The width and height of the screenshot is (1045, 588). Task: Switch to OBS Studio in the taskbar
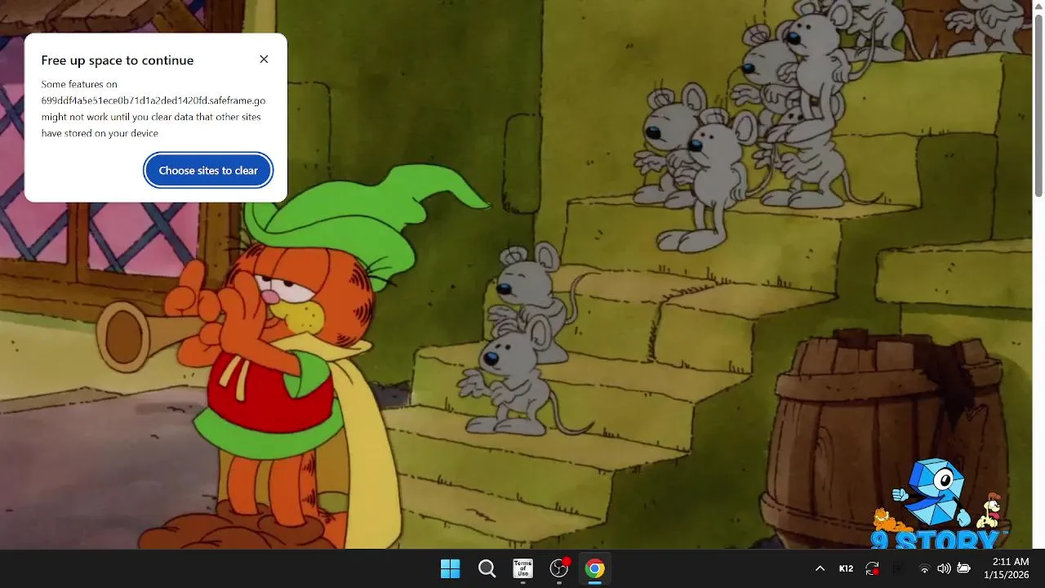click(x=559, y=568)
